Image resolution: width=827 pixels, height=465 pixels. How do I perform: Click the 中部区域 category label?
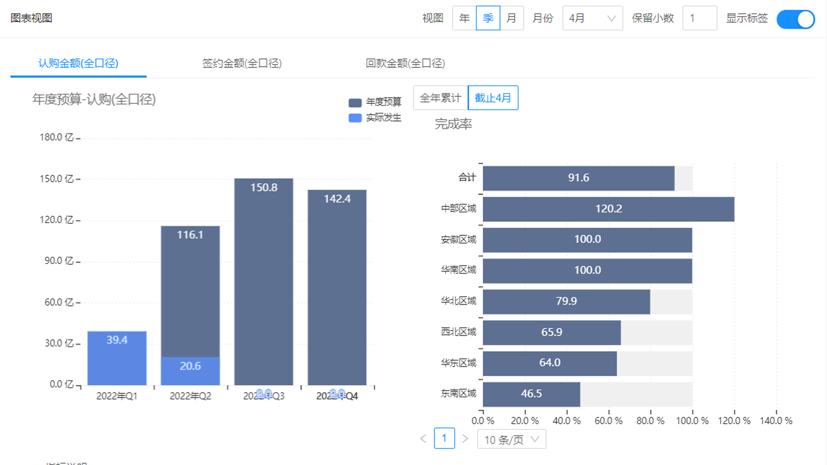(458, 209)
